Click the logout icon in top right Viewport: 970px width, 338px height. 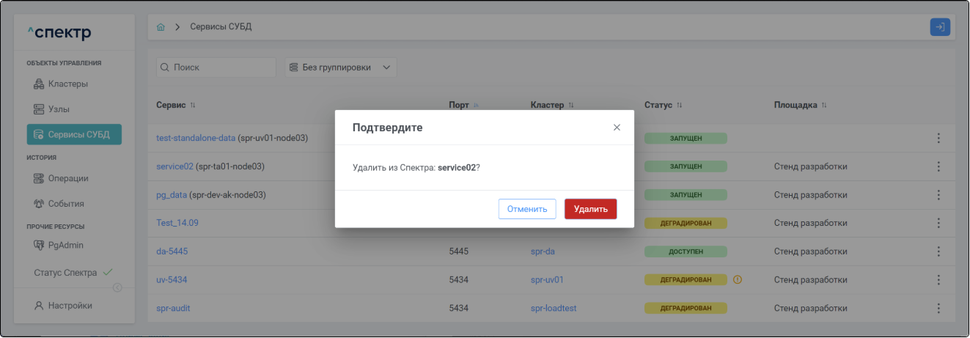coord(939,27)
